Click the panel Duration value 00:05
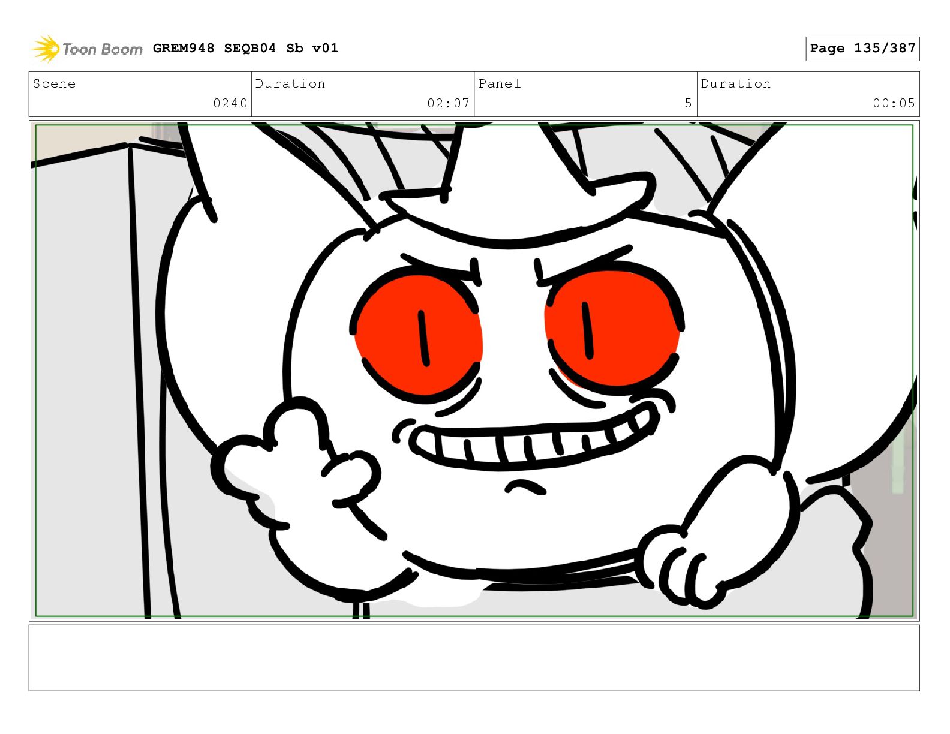 click(894, 103)
